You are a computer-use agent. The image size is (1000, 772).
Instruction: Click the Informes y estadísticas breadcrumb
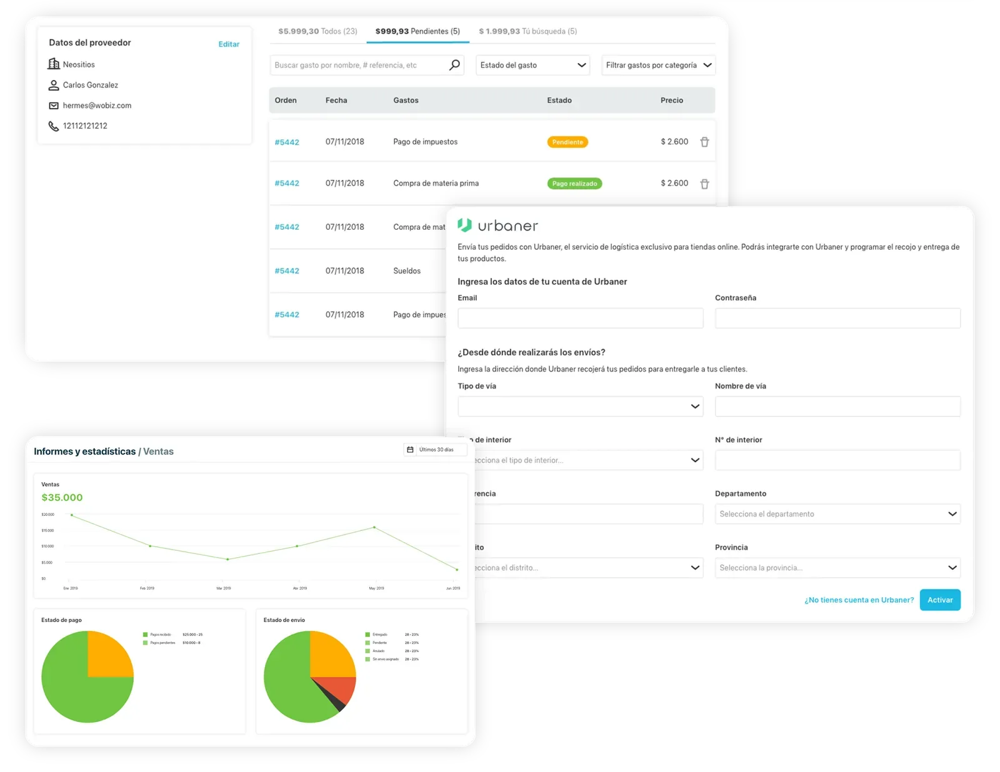pos(84,452)
